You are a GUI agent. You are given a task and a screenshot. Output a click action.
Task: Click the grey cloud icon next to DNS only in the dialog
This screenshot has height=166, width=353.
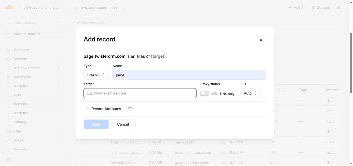[x=214, y=93]
